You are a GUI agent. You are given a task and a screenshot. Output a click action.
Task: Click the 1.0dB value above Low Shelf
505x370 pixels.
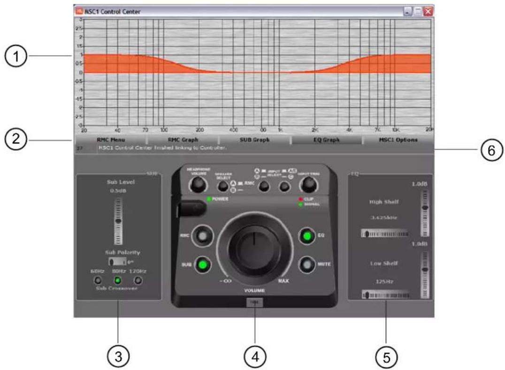[x=419, y=244]
